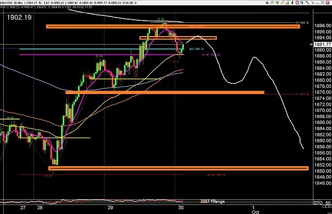Viewport: 332px width, 214px height.
Task: Open the checklist icon in top toolbar
Action: (x=302, y=3)
